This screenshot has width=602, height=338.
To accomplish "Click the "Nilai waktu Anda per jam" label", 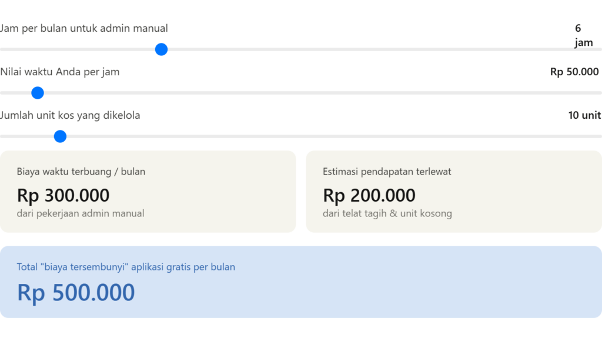I will 60,72.
